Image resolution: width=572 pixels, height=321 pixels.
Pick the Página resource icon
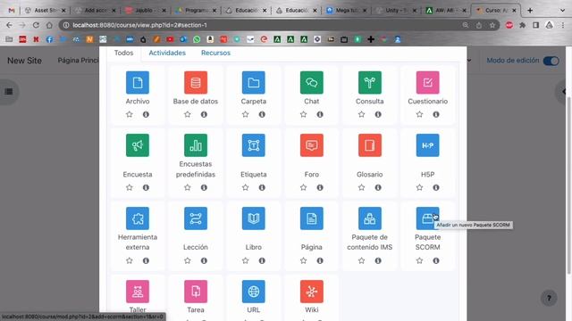point(312,218)
